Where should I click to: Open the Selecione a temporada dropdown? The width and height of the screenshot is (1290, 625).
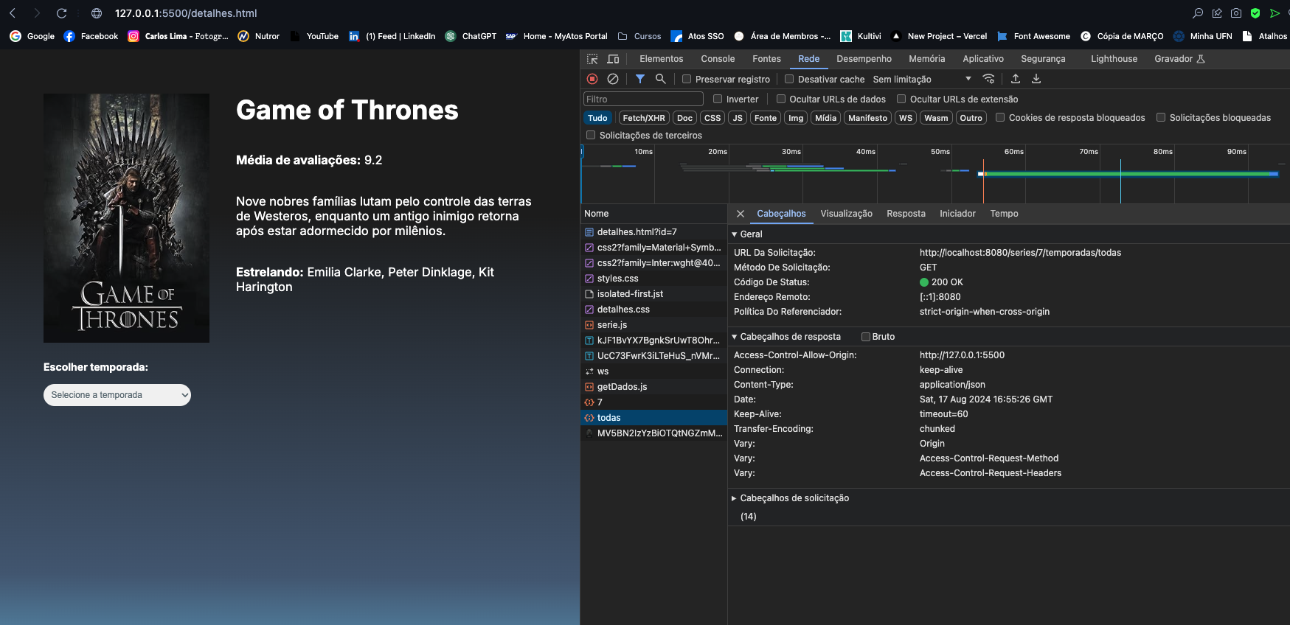(x=117, y=395)
